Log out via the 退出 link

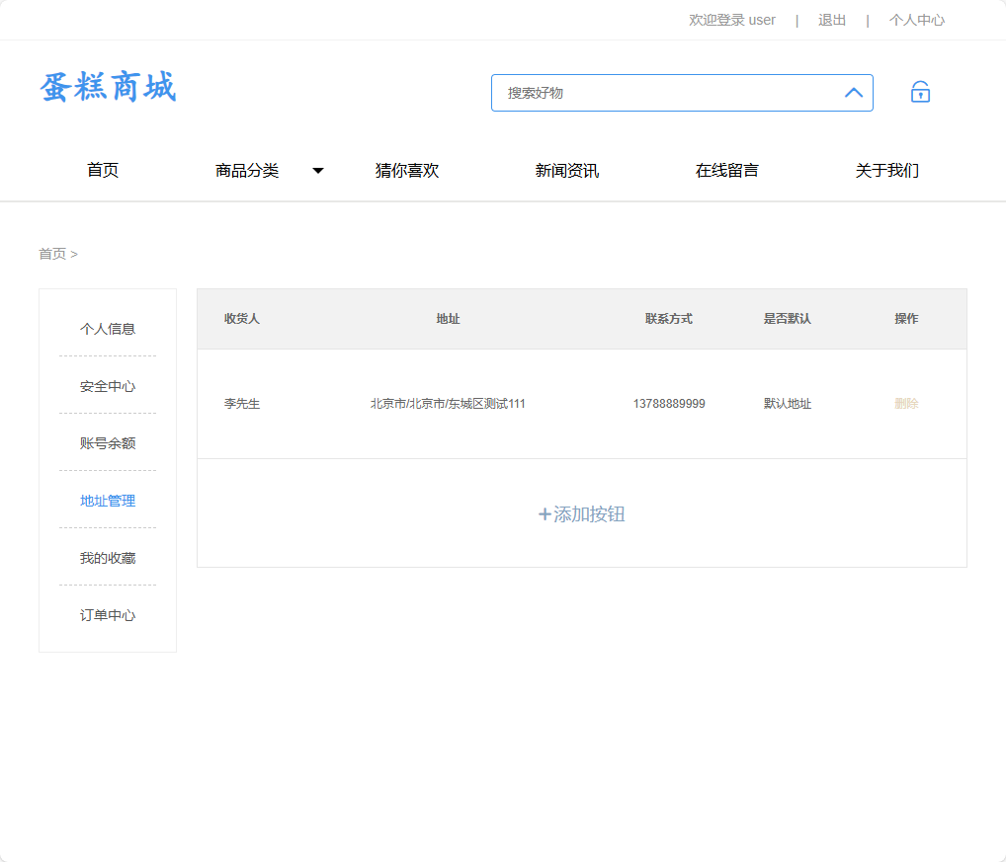831,20
